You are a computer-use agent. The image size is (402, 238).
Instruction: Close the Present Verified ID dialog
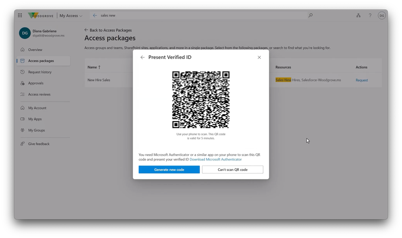pyautogui.click(x=259, y=57)
